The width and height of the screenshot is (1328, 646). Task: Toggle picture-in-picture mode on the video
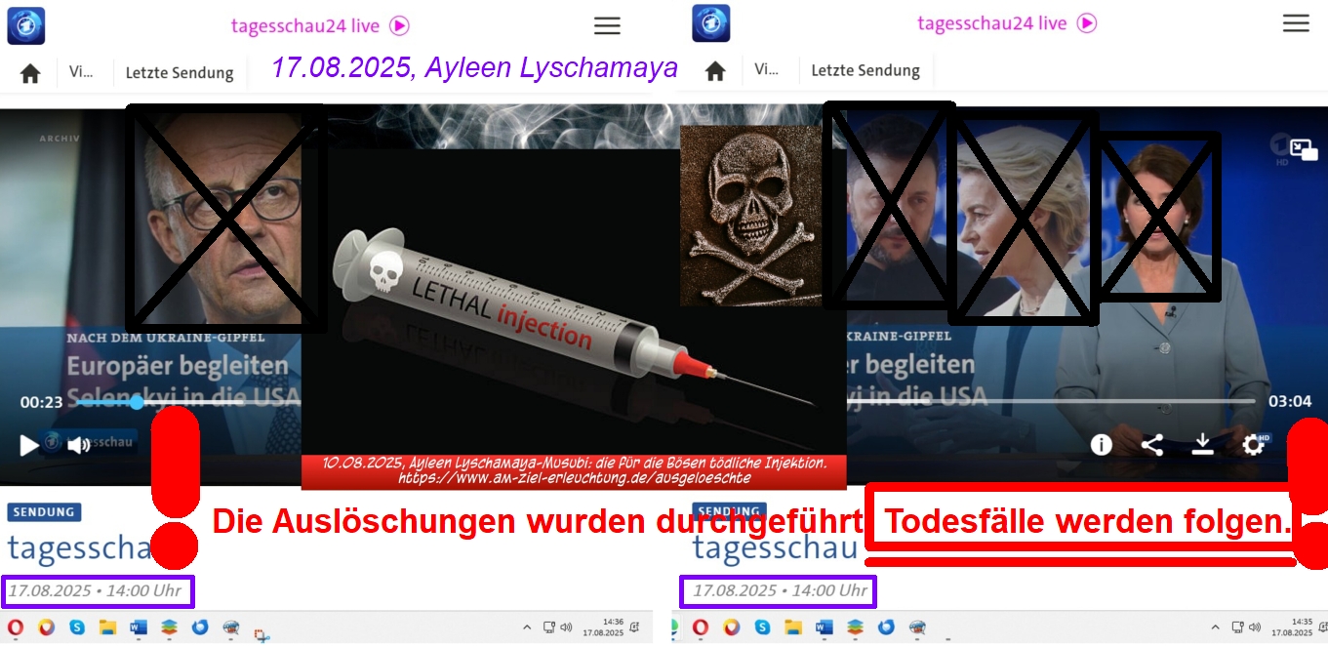[1303, 149]
